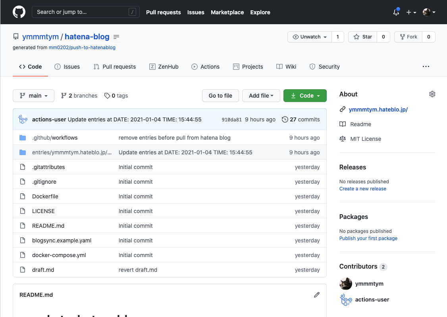Open ymmmtym owner link
447x317 pixels.
(x=40, y=37)
